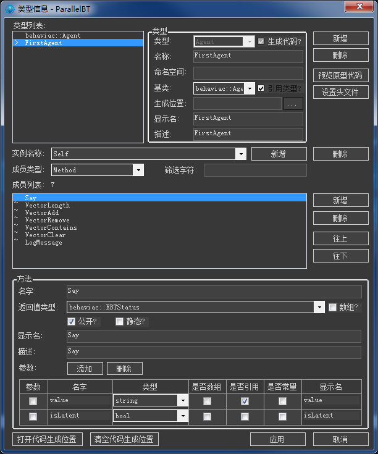
Task: Click the 筛选字符 filter input field
Action: pyautogui.click(x=254, y=170)
